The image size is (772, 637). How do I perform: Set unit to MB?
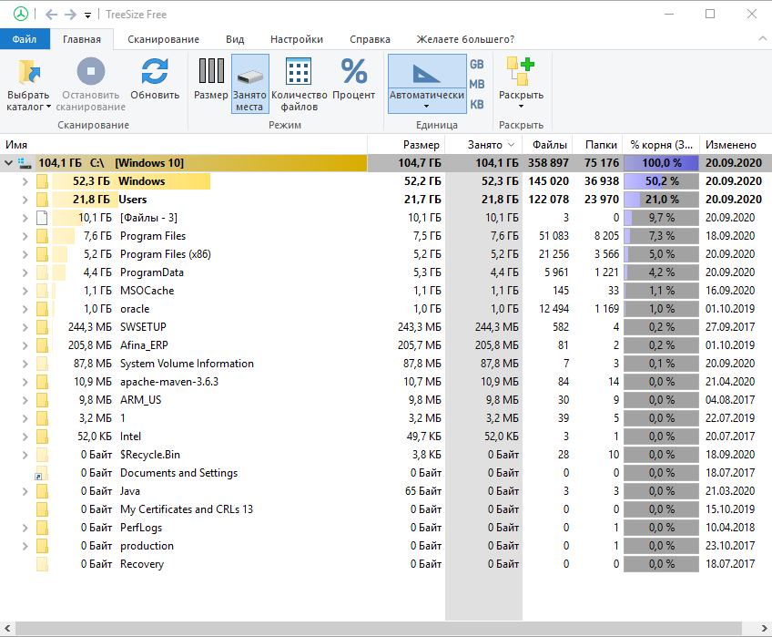477,85
